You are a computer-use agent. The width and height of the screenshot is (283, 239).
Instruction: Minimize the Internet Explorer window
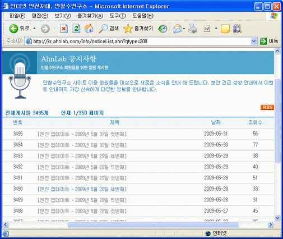click(258, 7)
